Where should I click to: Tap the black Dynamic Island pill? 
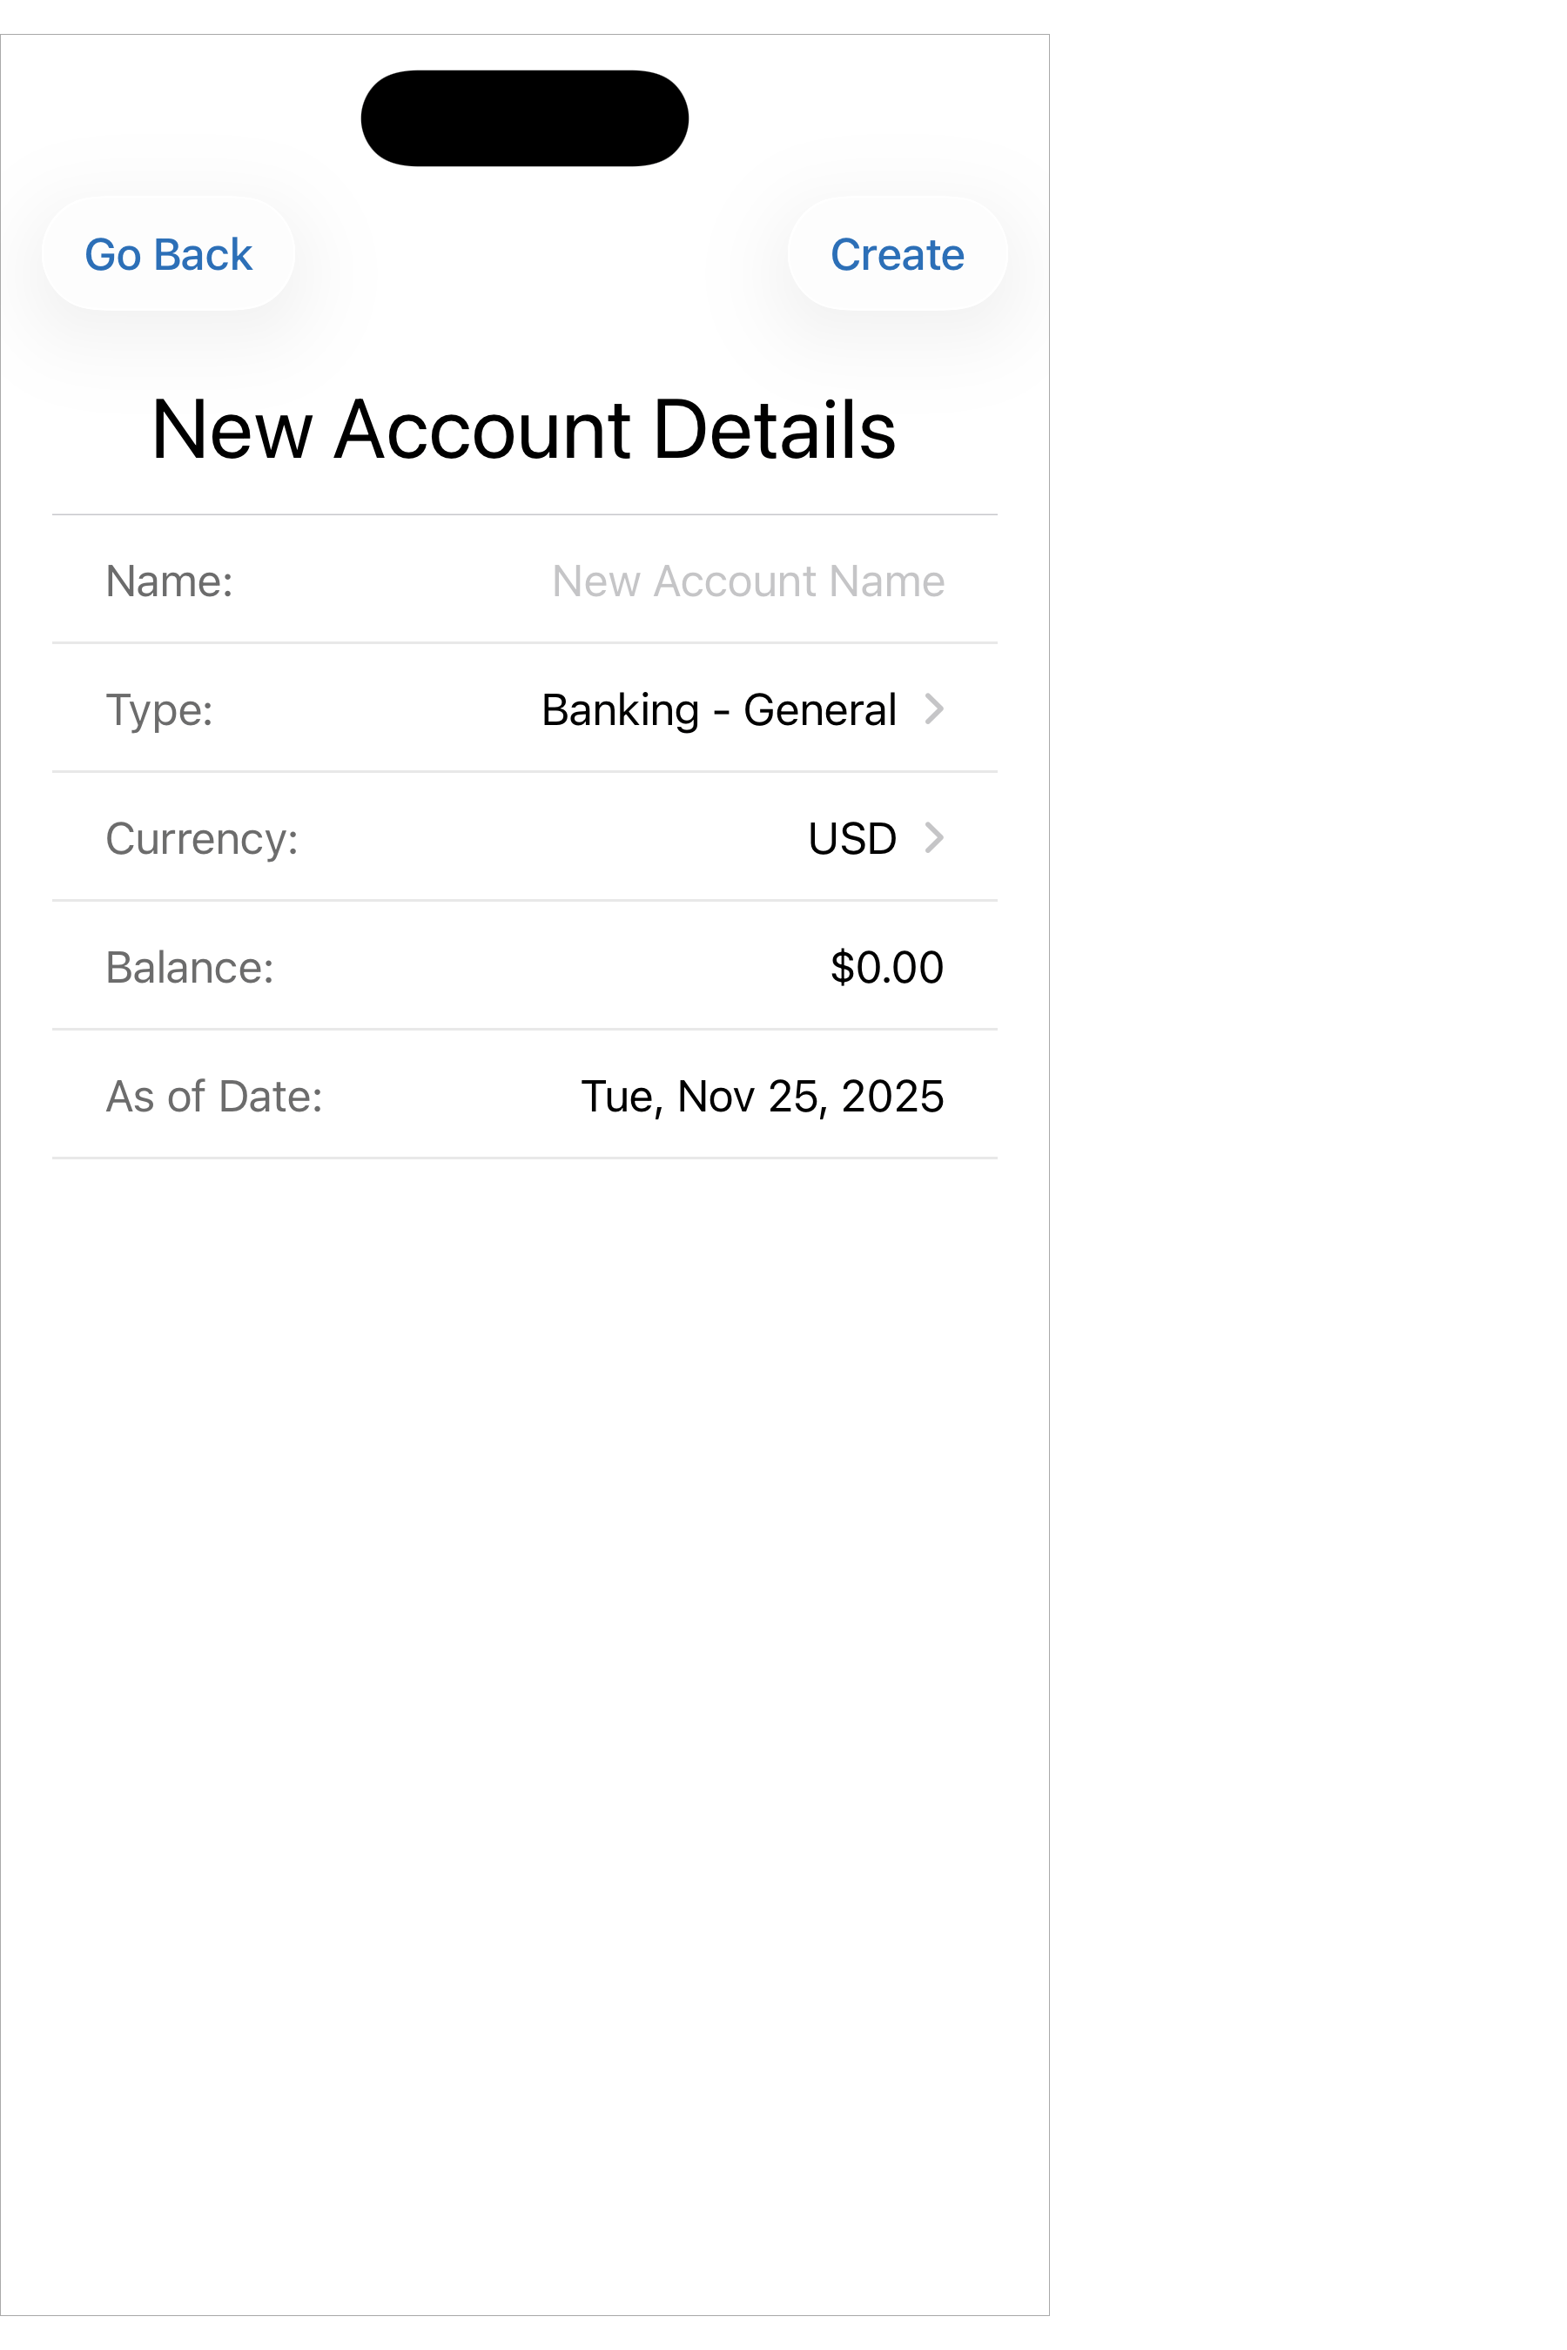point(525,117)
